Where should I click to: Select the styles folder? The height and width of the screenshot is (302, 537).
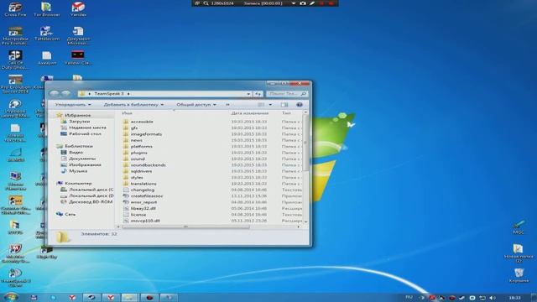click(137, 177)
